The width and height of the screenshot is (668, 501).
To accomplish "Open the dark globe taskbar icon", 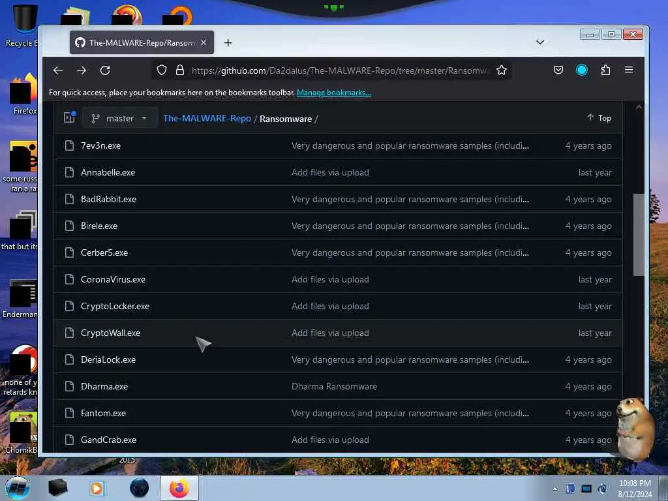I will (140, 488).
